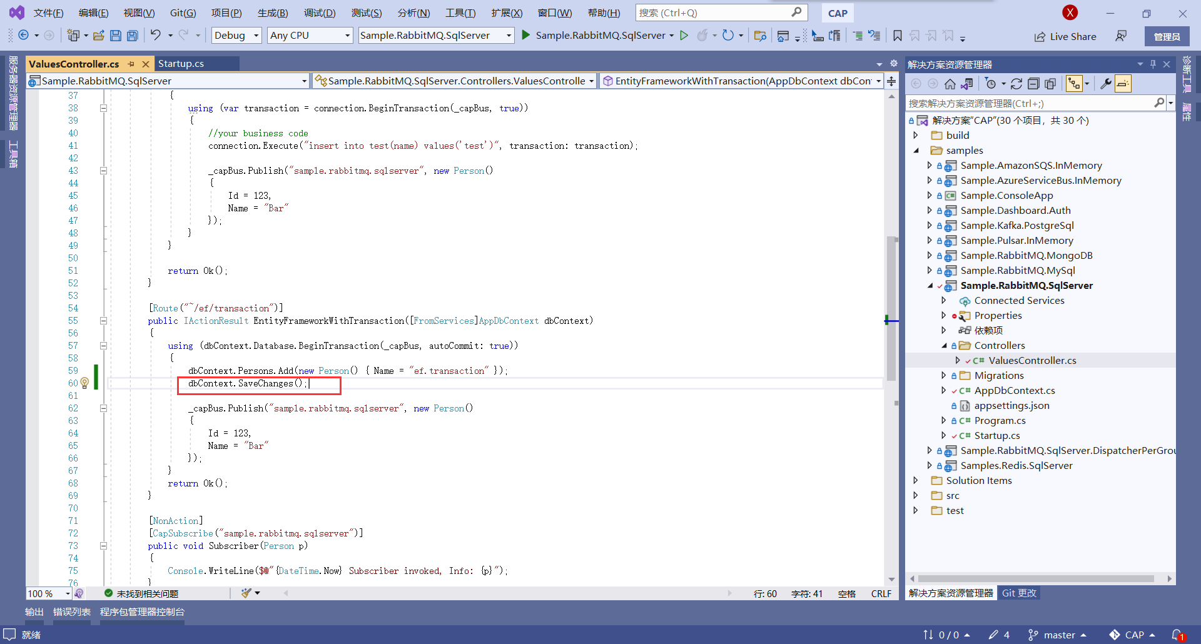1201x644 pixels.
Task: Click the Sync with Active Document icon
Action: pos(1016,84)
